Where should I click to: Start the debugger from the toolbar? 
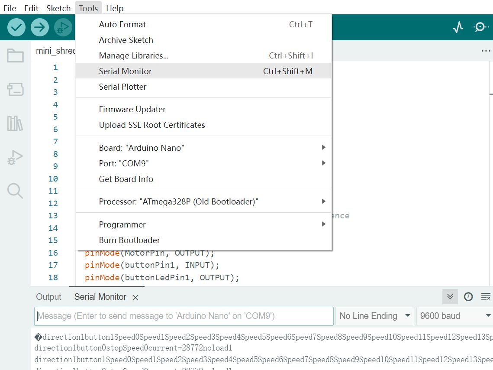coord(63,27)
